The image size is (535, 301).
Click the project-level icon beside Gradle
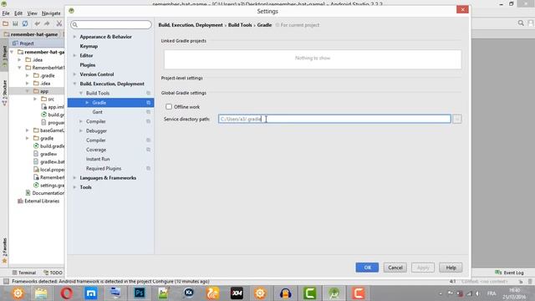pos(149,102)
